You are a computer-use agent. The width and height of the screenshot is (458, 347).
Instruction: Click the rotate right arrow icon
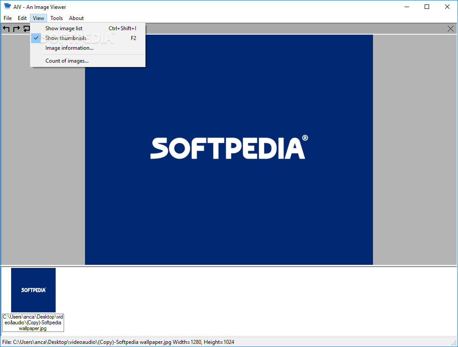coord(16,28)
